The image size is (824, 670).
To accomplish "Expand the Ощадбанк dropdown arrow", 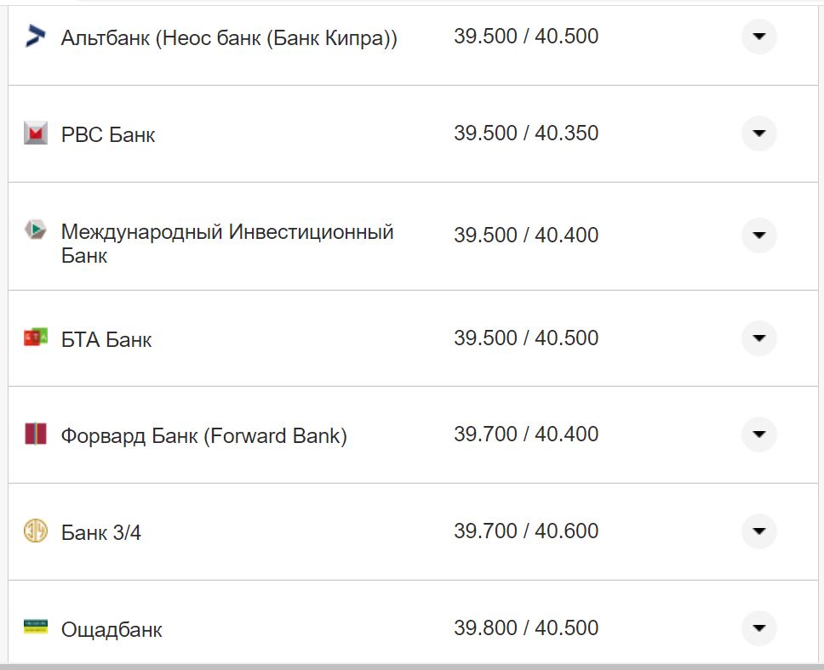I will click(x=758, y=628).
